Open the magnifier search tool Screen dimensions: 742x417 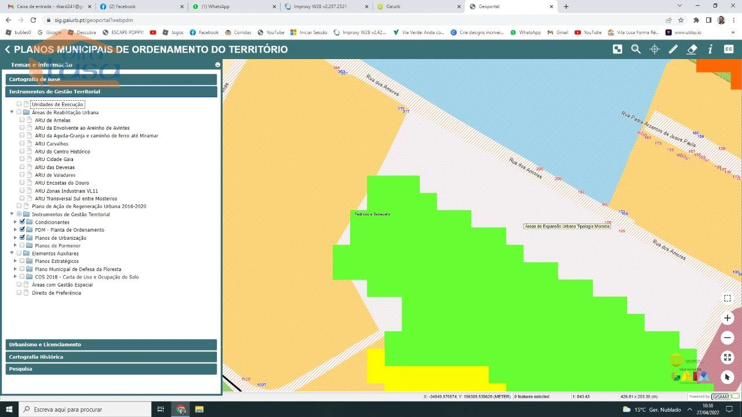pos(636,49)
